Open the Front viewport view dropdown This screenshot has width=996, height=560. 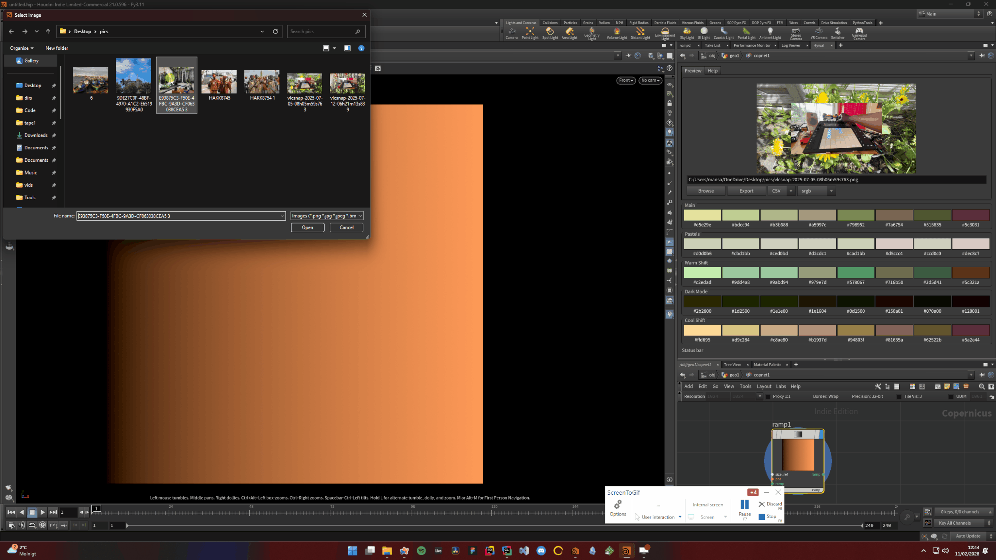[x=625, y=80]
